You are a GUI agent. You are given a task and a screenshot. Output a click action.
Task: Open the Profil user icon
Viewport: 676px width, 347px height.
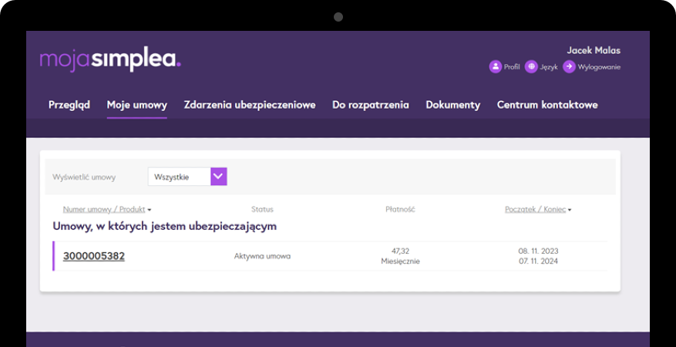coord(495,67)
